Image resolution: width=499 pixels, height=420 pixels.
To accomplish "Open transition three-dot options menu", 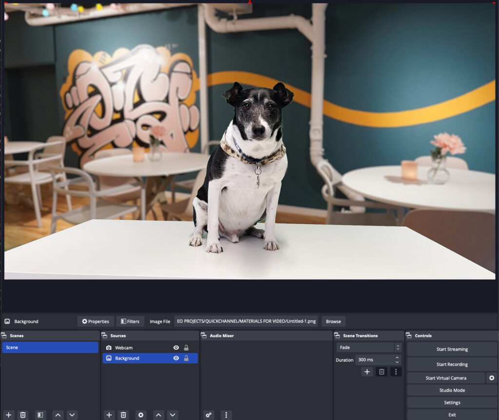I will coord(396,372).
